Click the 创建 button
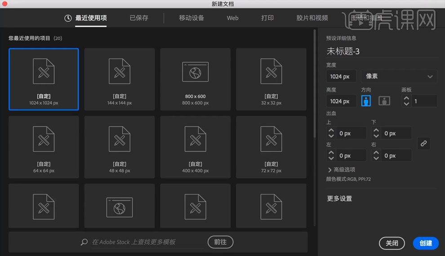This screenshot has height=256, width=445. (x=426, y=243)
